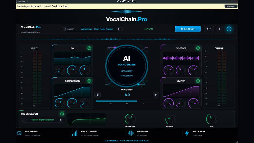Click the AI Vocal Engine center dial

(127, 66)
